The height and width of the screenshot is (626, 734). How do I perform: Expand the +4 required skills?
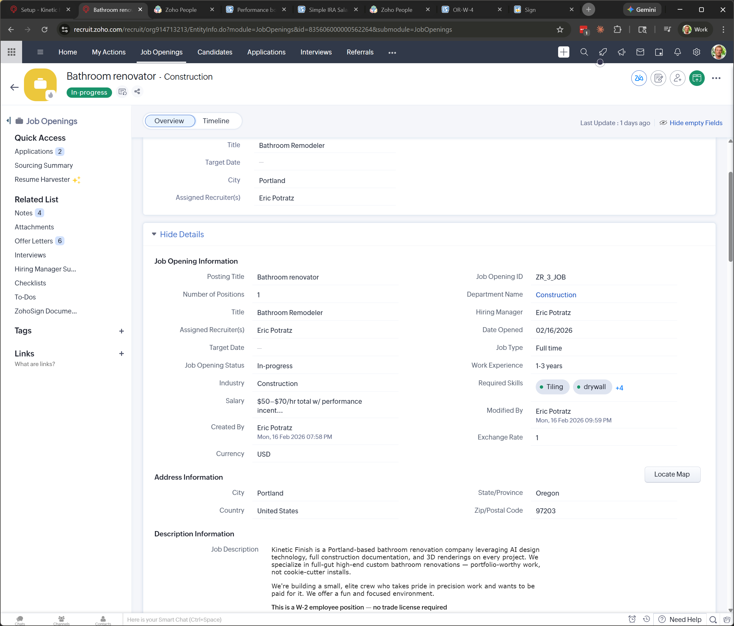pyautogui.click(x=619, y=388)
